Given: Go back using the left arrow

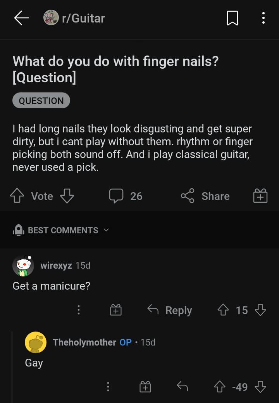Looking at the screenshot, I should (x=21, y=18).
